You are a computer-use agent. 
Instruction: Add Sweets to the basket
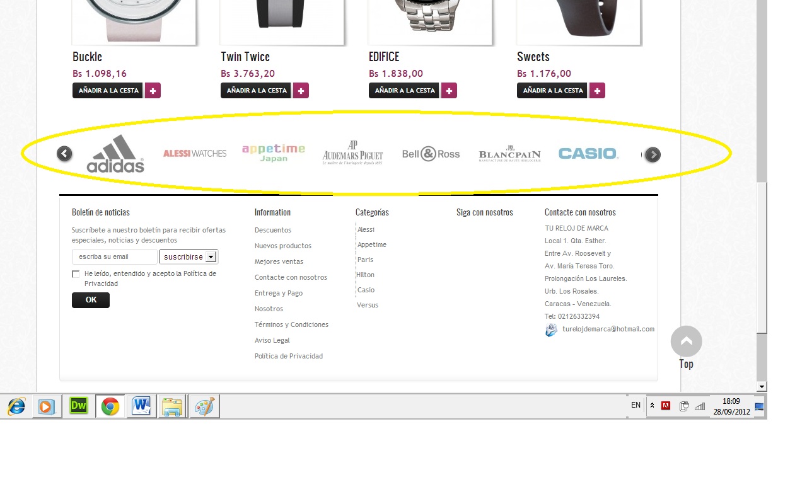[x=553, y=91]
